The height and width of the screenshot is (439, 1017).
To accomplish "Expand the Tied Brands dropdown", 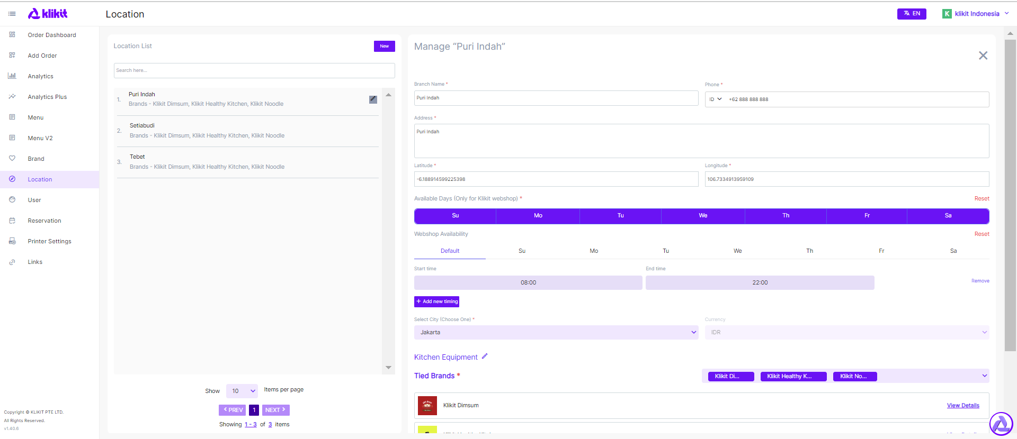I will coord(984,376).
